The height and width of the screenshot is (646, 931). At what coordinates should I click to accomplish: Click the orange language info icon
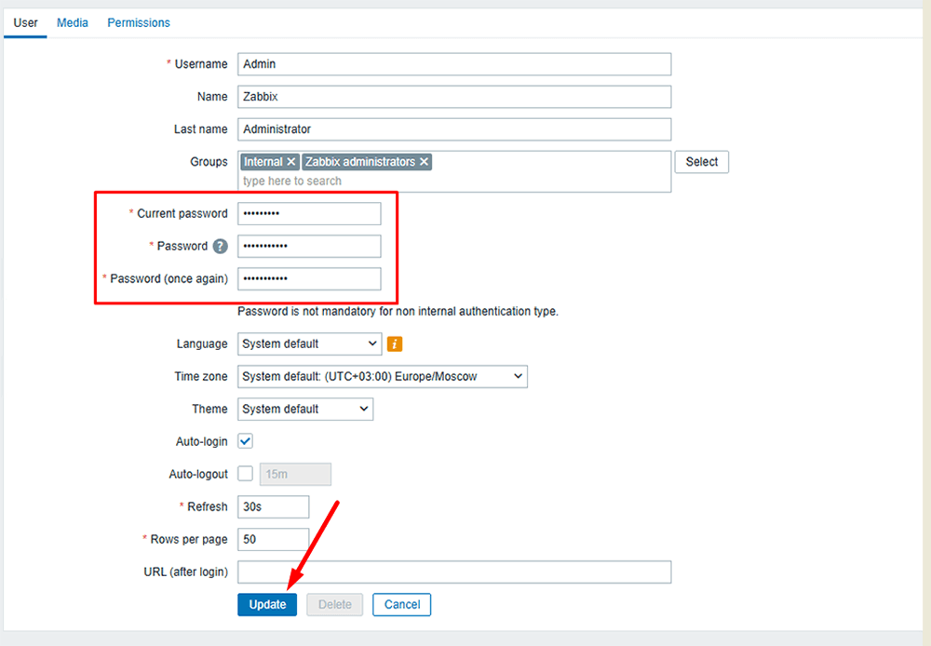tap(395, 343)
